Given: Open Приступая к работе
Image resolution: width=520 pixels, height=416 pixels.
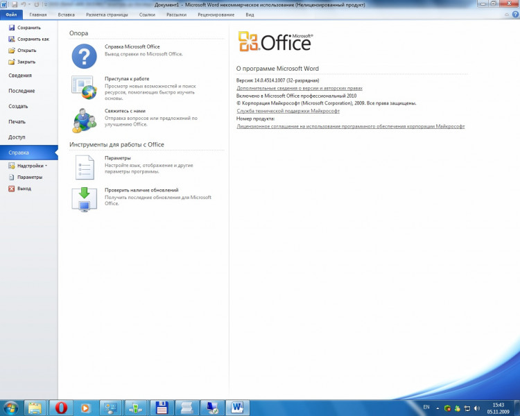Looking at the screenshot, I should click(127, 79).
